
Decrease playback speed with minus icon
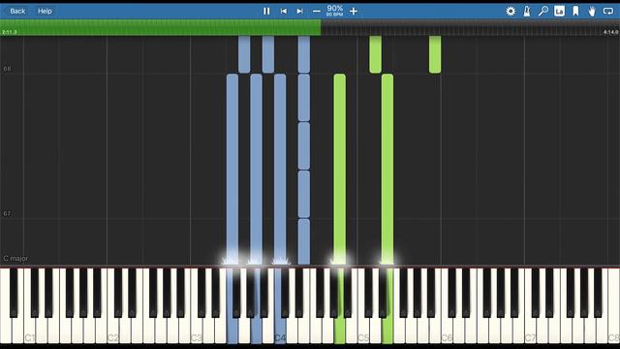point(317,11)
